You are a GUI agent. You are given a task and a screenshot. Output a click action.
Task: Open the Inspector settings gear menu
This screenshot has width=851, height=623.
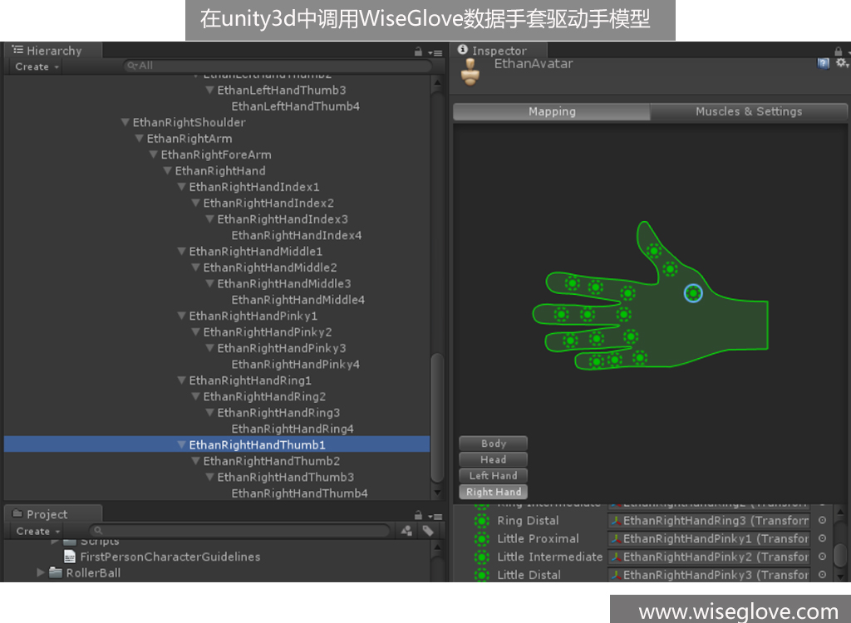tap(841, 63)
